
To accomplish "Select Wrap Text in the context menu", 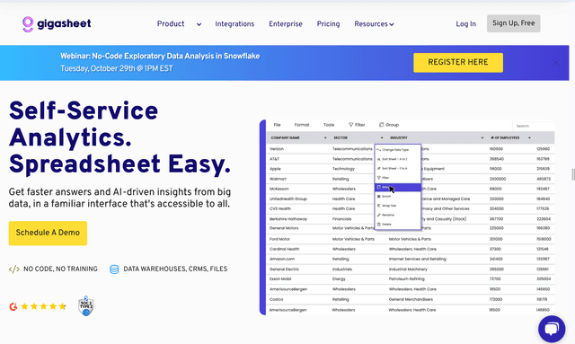I will click(x=397, y=206).
